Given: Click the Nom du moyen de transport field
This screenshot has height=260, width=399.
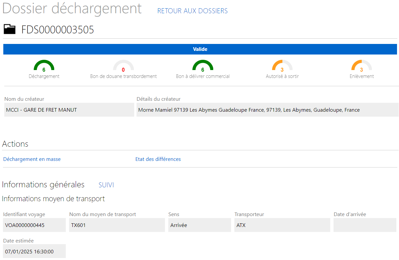Looking at the screenshot, I should pos(117,225).
